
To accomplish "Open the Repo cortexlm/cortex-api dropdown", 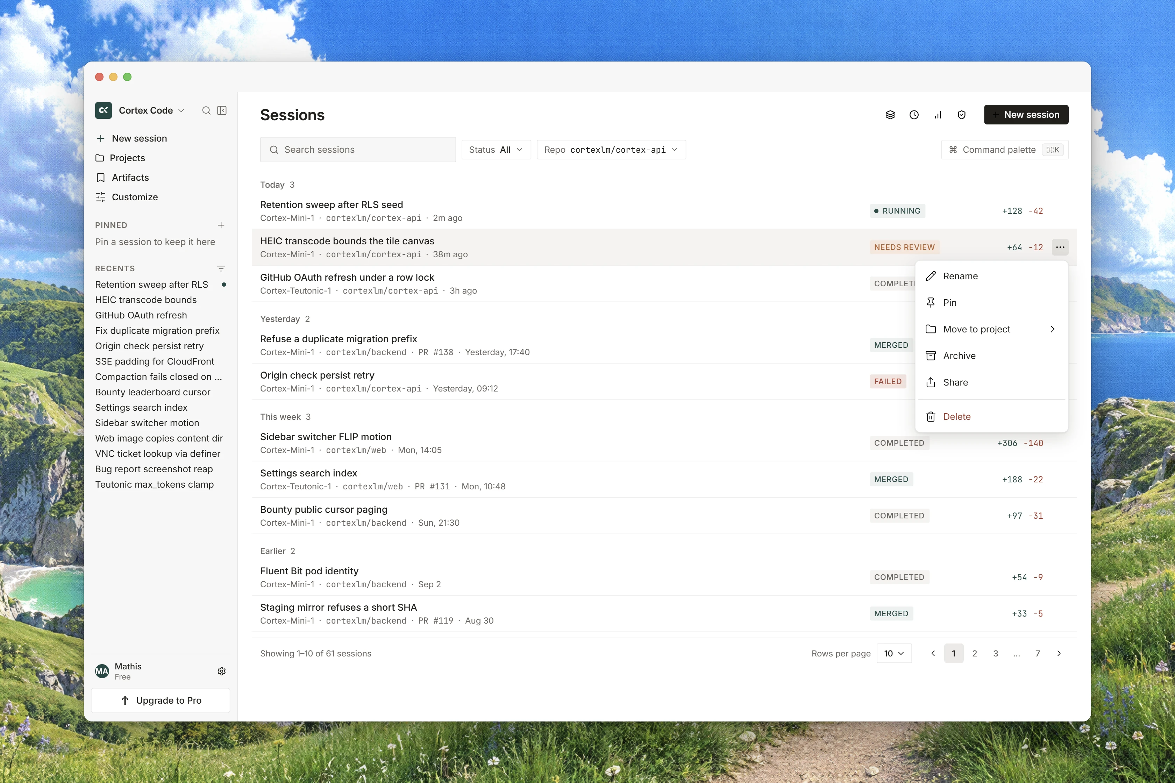I will pos(611,150).
